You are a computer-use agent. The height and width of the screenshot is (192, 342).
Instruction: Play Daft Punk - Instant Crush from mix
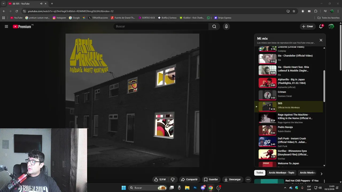pyautogui.click(x=289, y=142)
